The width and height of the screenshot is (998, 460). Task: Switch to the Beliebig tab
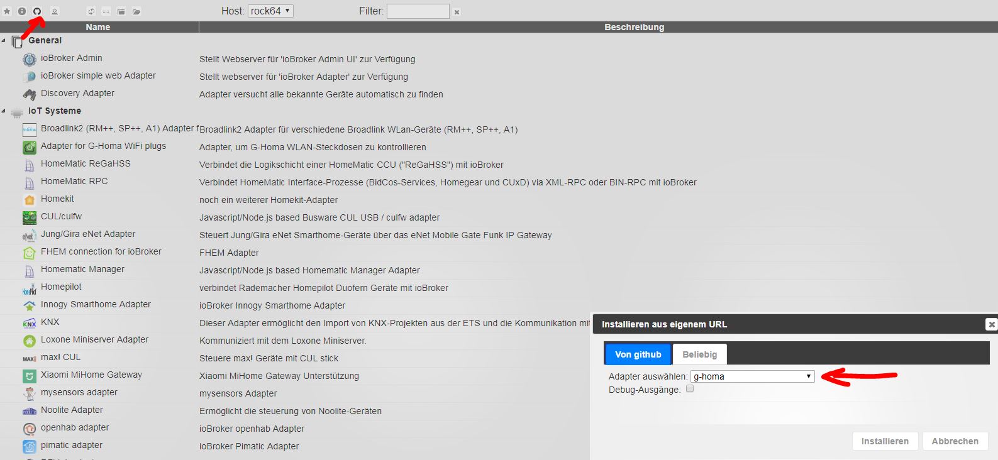699,354
